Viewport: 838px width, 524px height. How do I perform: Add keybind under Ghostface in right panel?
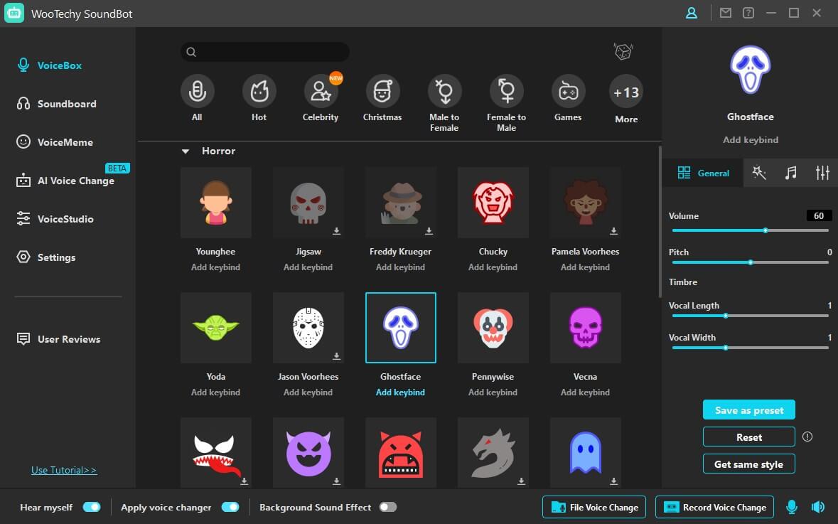[751, 139]
